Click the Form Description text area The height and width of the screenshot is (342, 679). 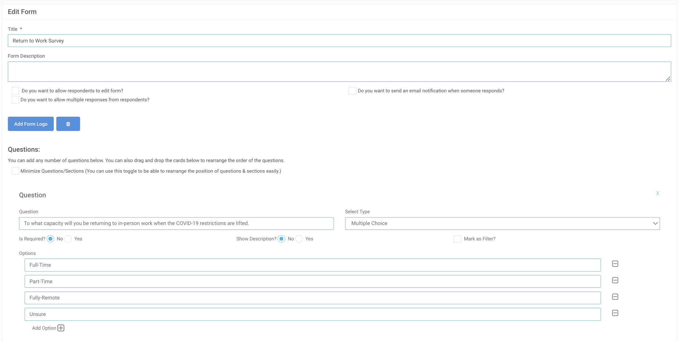339,72
